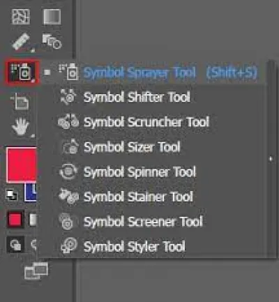
Task: Select the Gradient tool icon
Action: [x=52, y=17]
